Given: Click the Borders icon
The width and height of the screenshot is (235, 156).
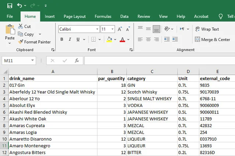Looking at the screenshot, I should [94, 39].
